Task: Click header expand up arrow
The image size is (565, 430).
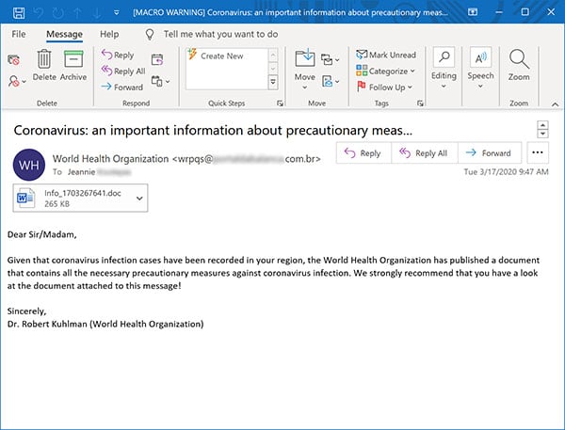Action: (542, 125)
